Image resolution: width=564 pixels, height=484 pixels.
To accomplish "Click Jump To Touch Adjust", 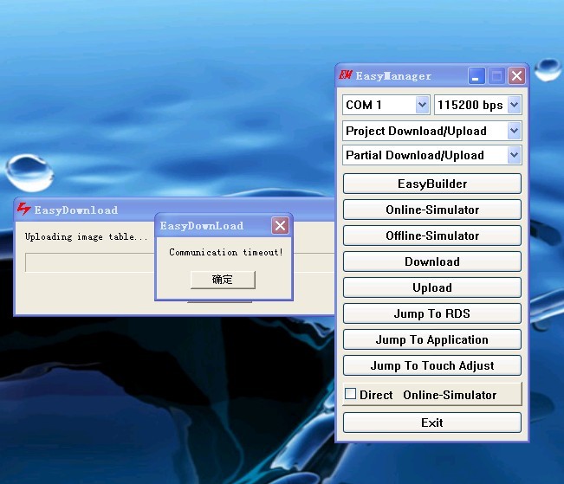I will pyautogui.click(x=431, y=365).
